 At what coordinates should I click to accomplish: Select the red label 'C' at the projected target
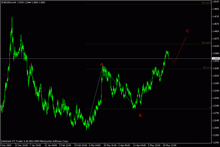click(x=188, y=31)
